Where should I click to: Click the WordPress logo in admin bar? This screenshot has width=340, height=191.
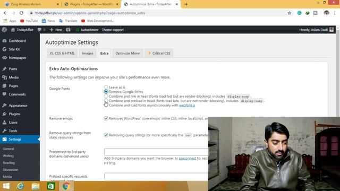click(4, 30)
